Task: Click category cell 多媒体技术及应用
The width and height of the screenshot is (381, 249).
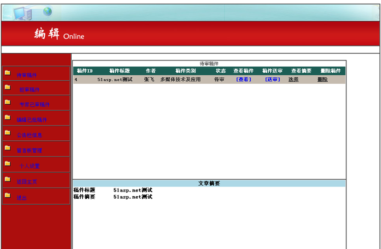Action: tap(180, 79)
